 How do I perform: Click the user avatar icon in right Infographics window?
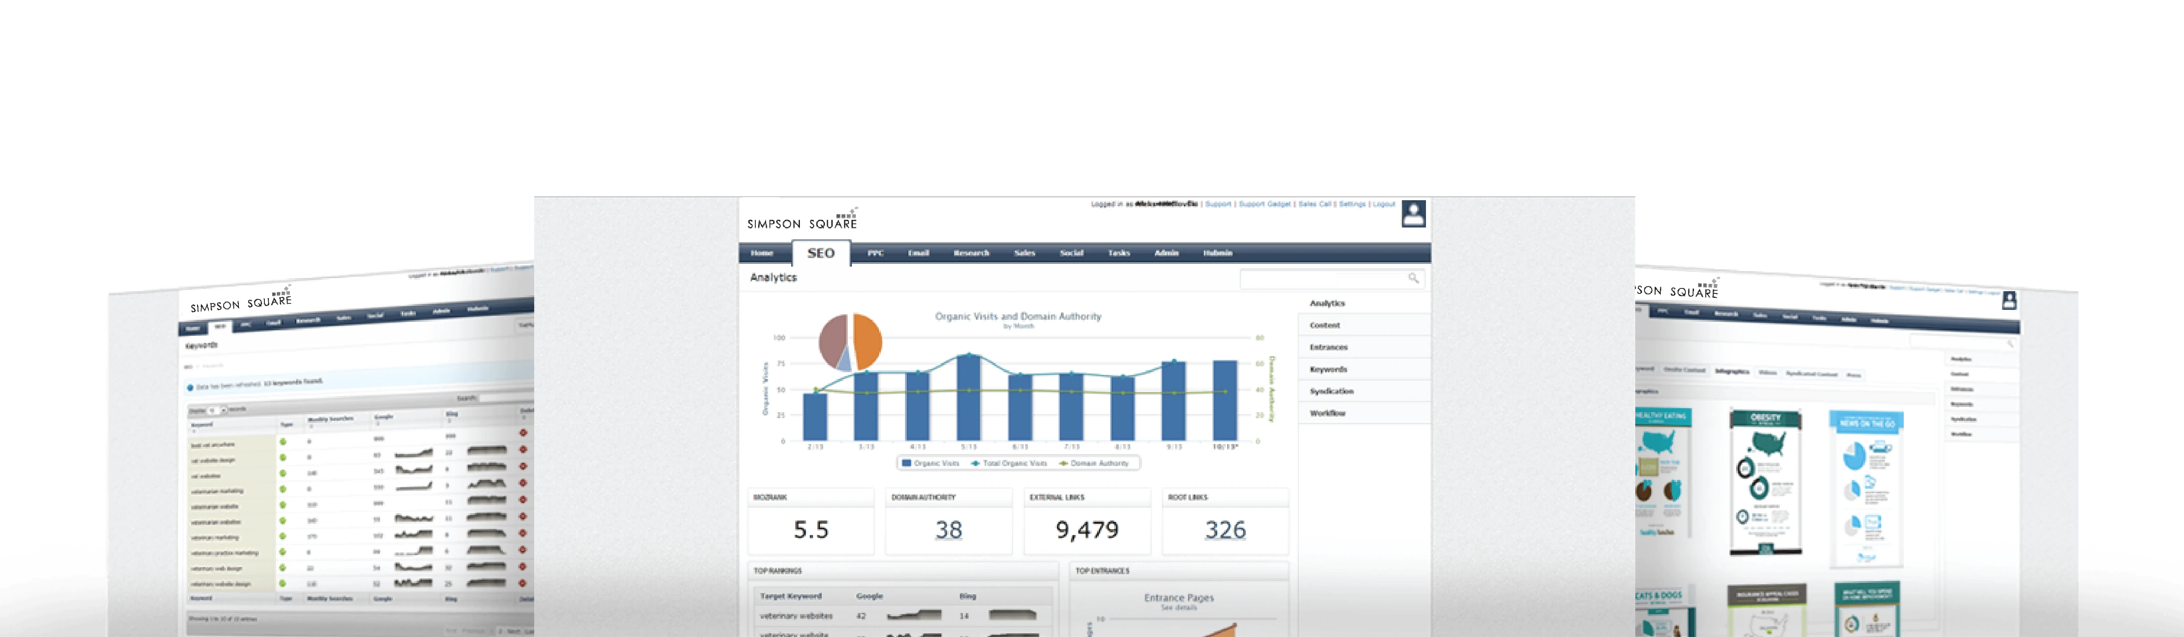click(2008, 300)
